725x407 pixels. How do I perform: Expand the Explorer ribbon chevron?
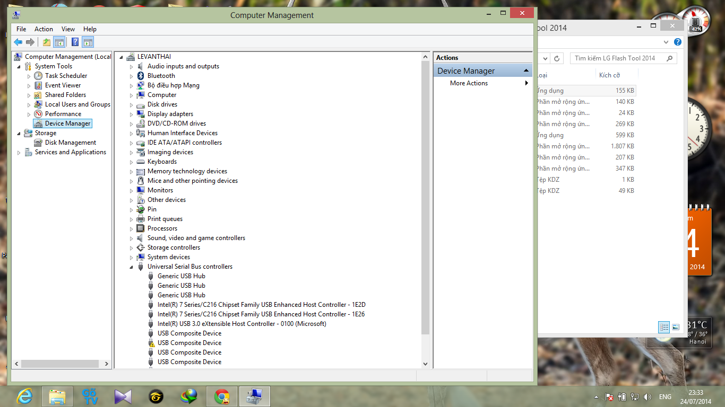point(667,42)
